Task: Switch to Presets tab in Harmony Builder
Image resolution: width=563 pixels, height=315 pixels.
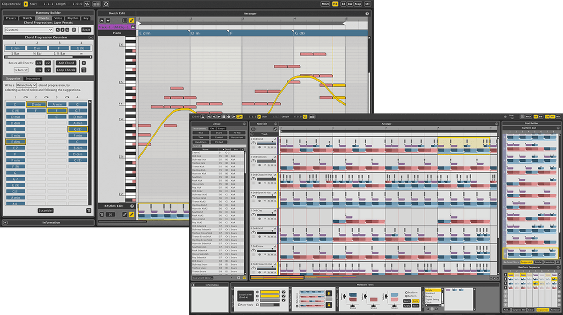Action: tap(11, 18)
